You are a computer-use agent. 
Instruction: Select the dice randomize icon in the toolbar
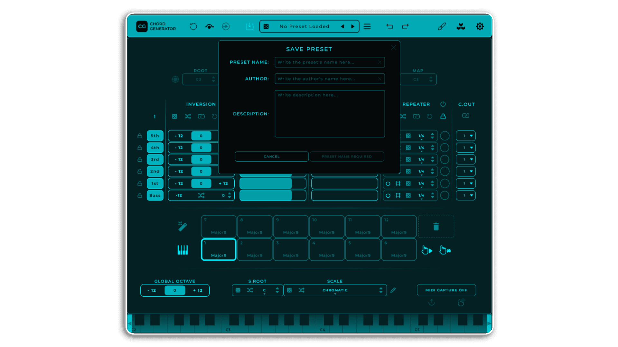[x=266, y=26]
